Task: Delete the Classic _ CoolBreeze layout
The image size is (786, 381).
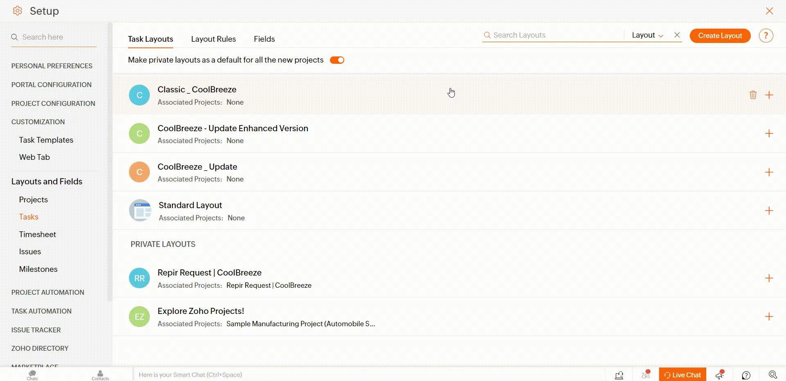Action: click(753, 95)
